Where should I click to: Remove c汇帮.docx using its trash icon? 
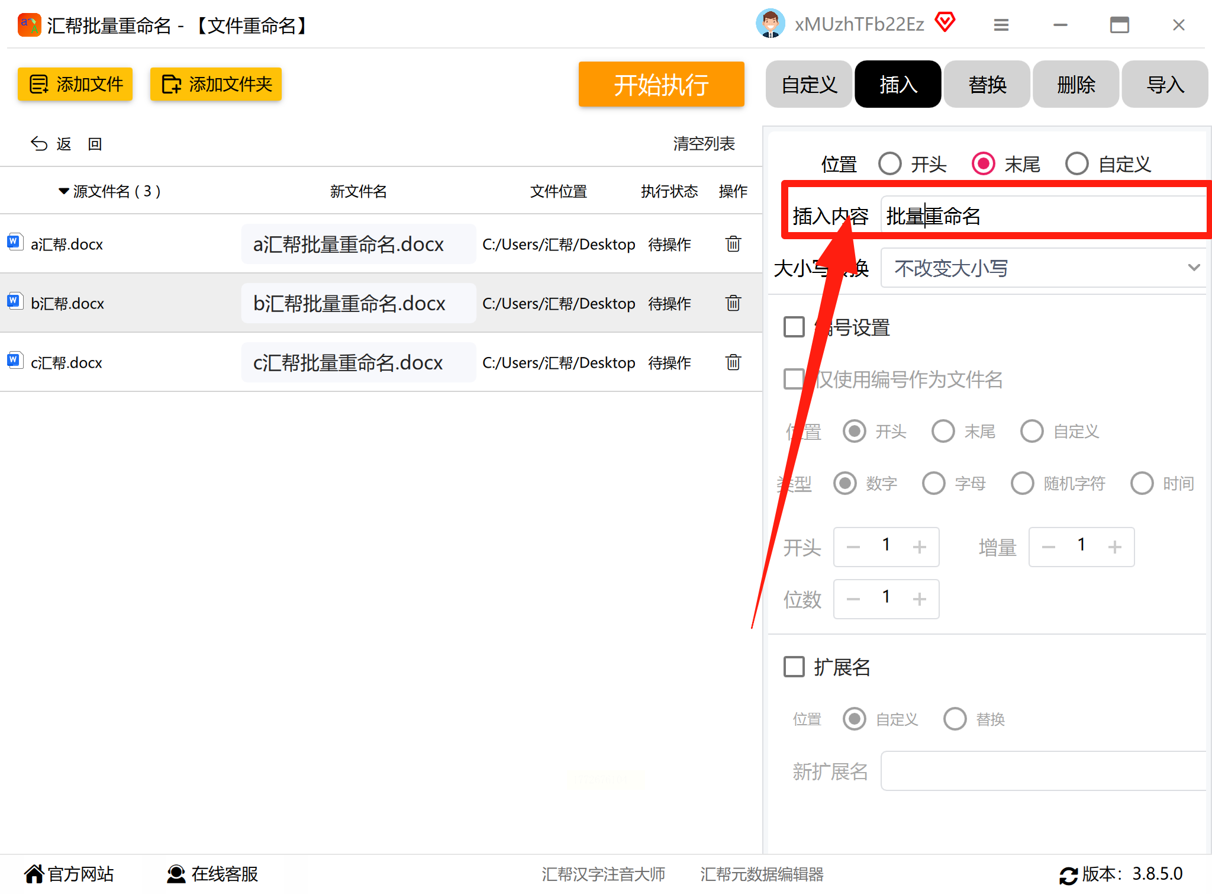[733, 362]
